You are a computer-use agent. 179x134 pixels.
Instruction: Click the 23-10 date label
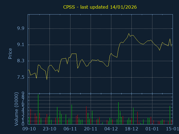click(50, 129)
